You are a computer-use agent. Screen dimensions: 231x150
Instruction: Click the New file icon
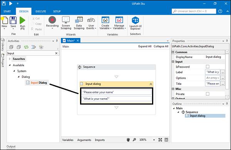coord(5,20)
